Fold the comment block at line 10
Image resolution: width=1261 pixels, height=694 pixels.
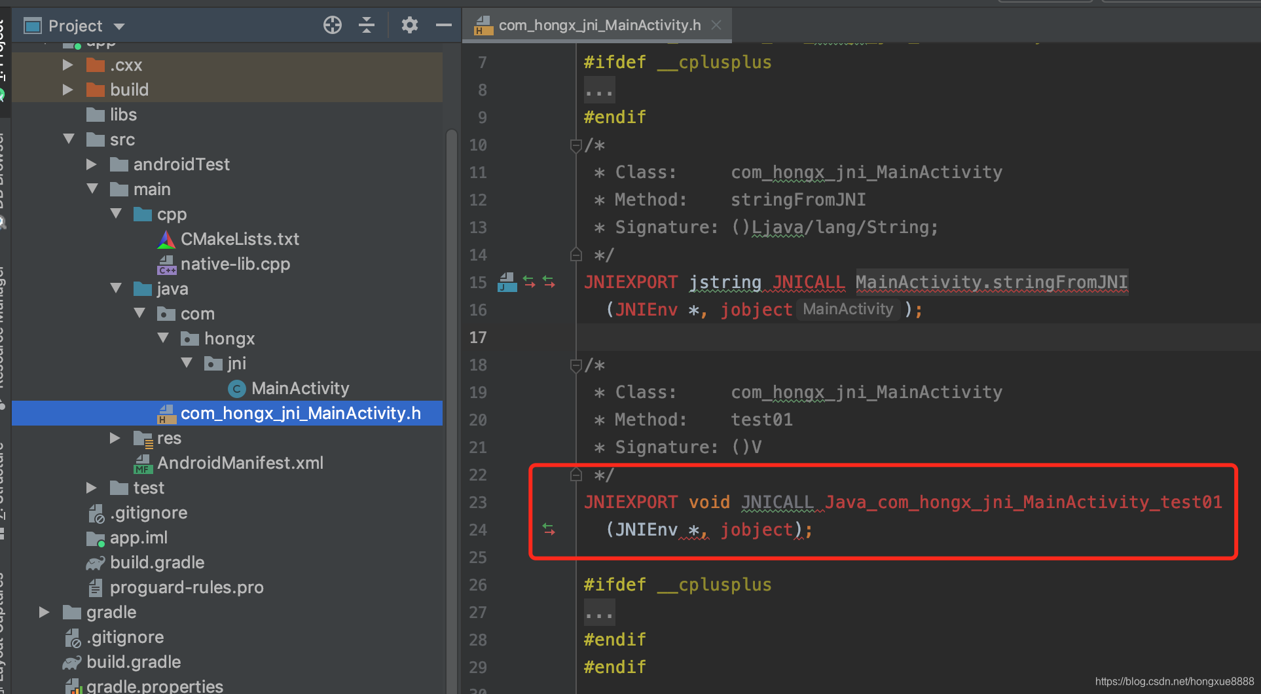[576, 145]
